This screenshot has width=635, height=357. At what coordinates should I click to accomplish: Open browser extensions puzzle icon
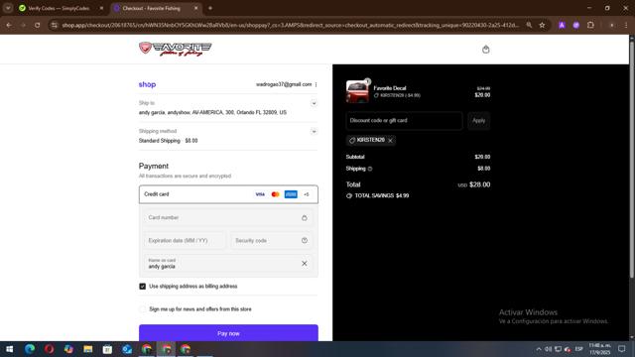coord(591,25)
